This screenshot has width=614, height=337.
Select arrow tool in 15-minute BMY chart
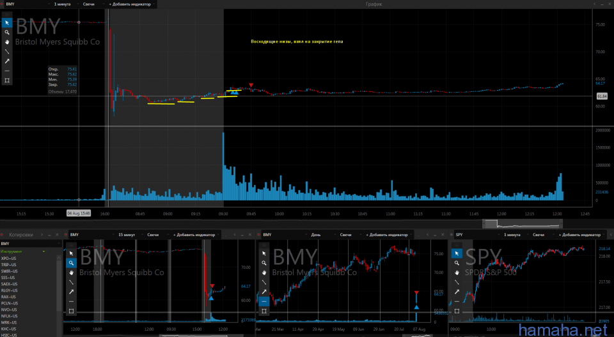pyautogui.click(x=71, y=292)
